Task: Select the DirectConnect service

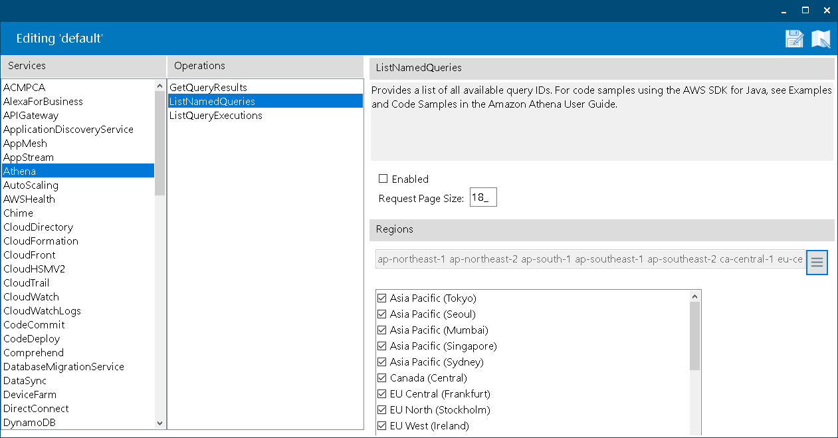Action: pyautogui.click(x=78, y=409)
